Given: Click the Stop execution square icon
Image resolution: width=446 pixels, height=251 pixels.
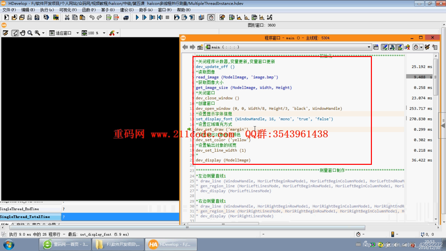Looking at the screenshot, I should 167,17.
